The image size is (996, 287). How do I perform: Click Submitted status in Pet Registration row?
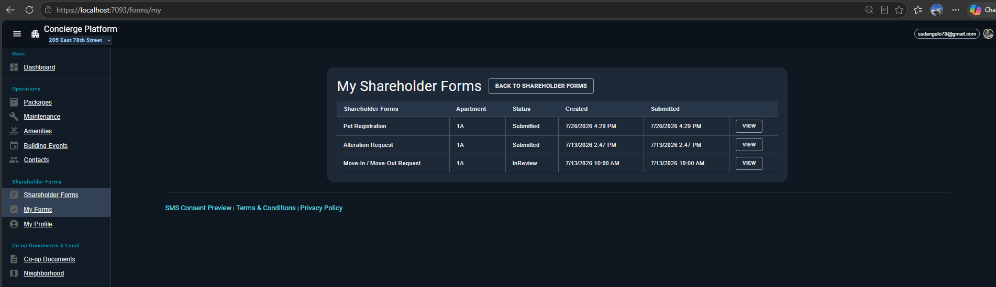click(x=532, y=126)
